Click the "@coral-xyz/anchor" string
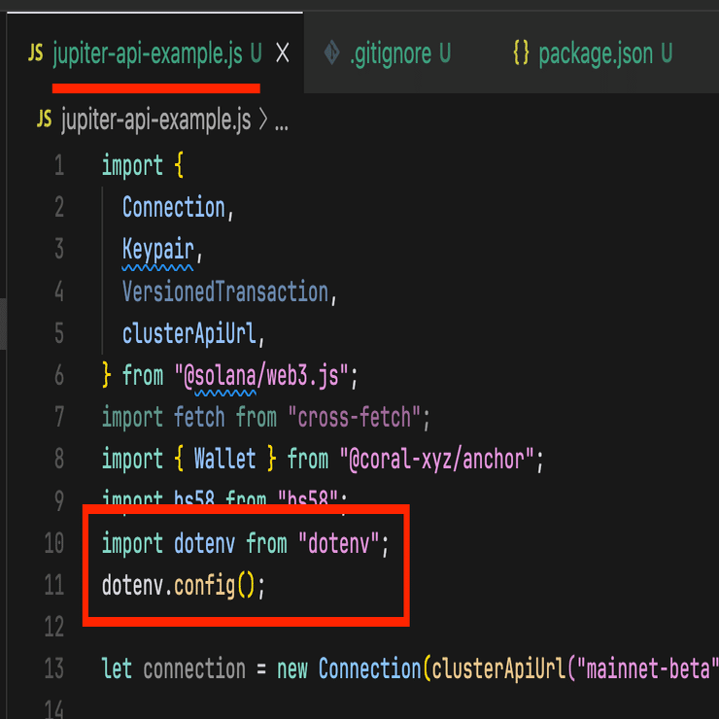Image resolution: width=719 pixels, height=719 pixels. [x=436, y=460]
